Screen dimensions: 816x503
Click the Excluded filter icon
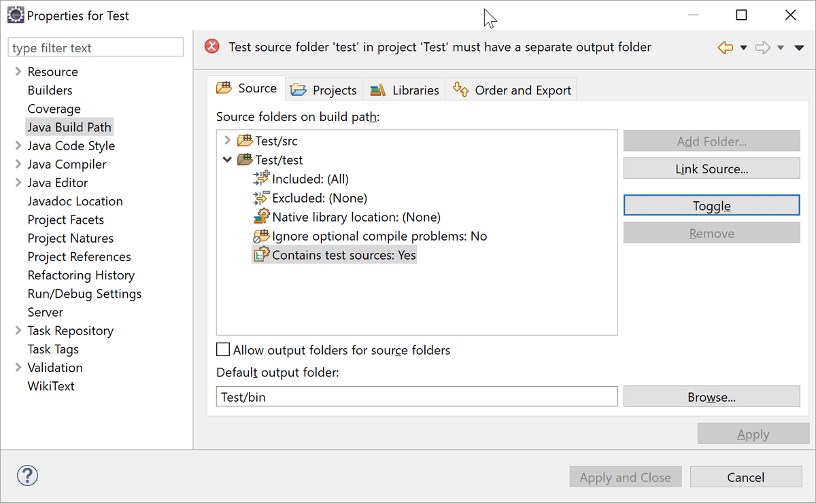coord(261,198)
